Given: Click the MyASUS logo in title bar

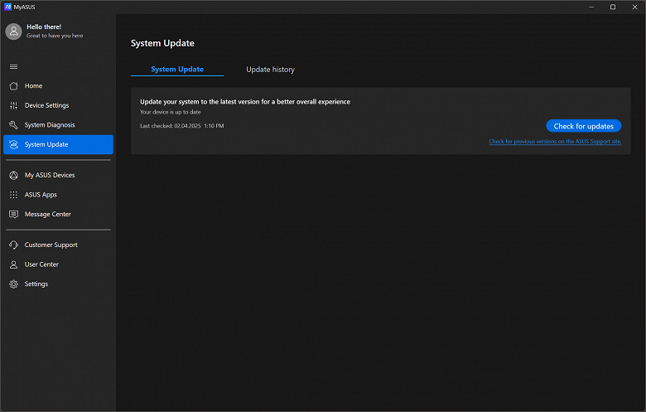Looking at the screenshot, I should [x=7, y=7].
